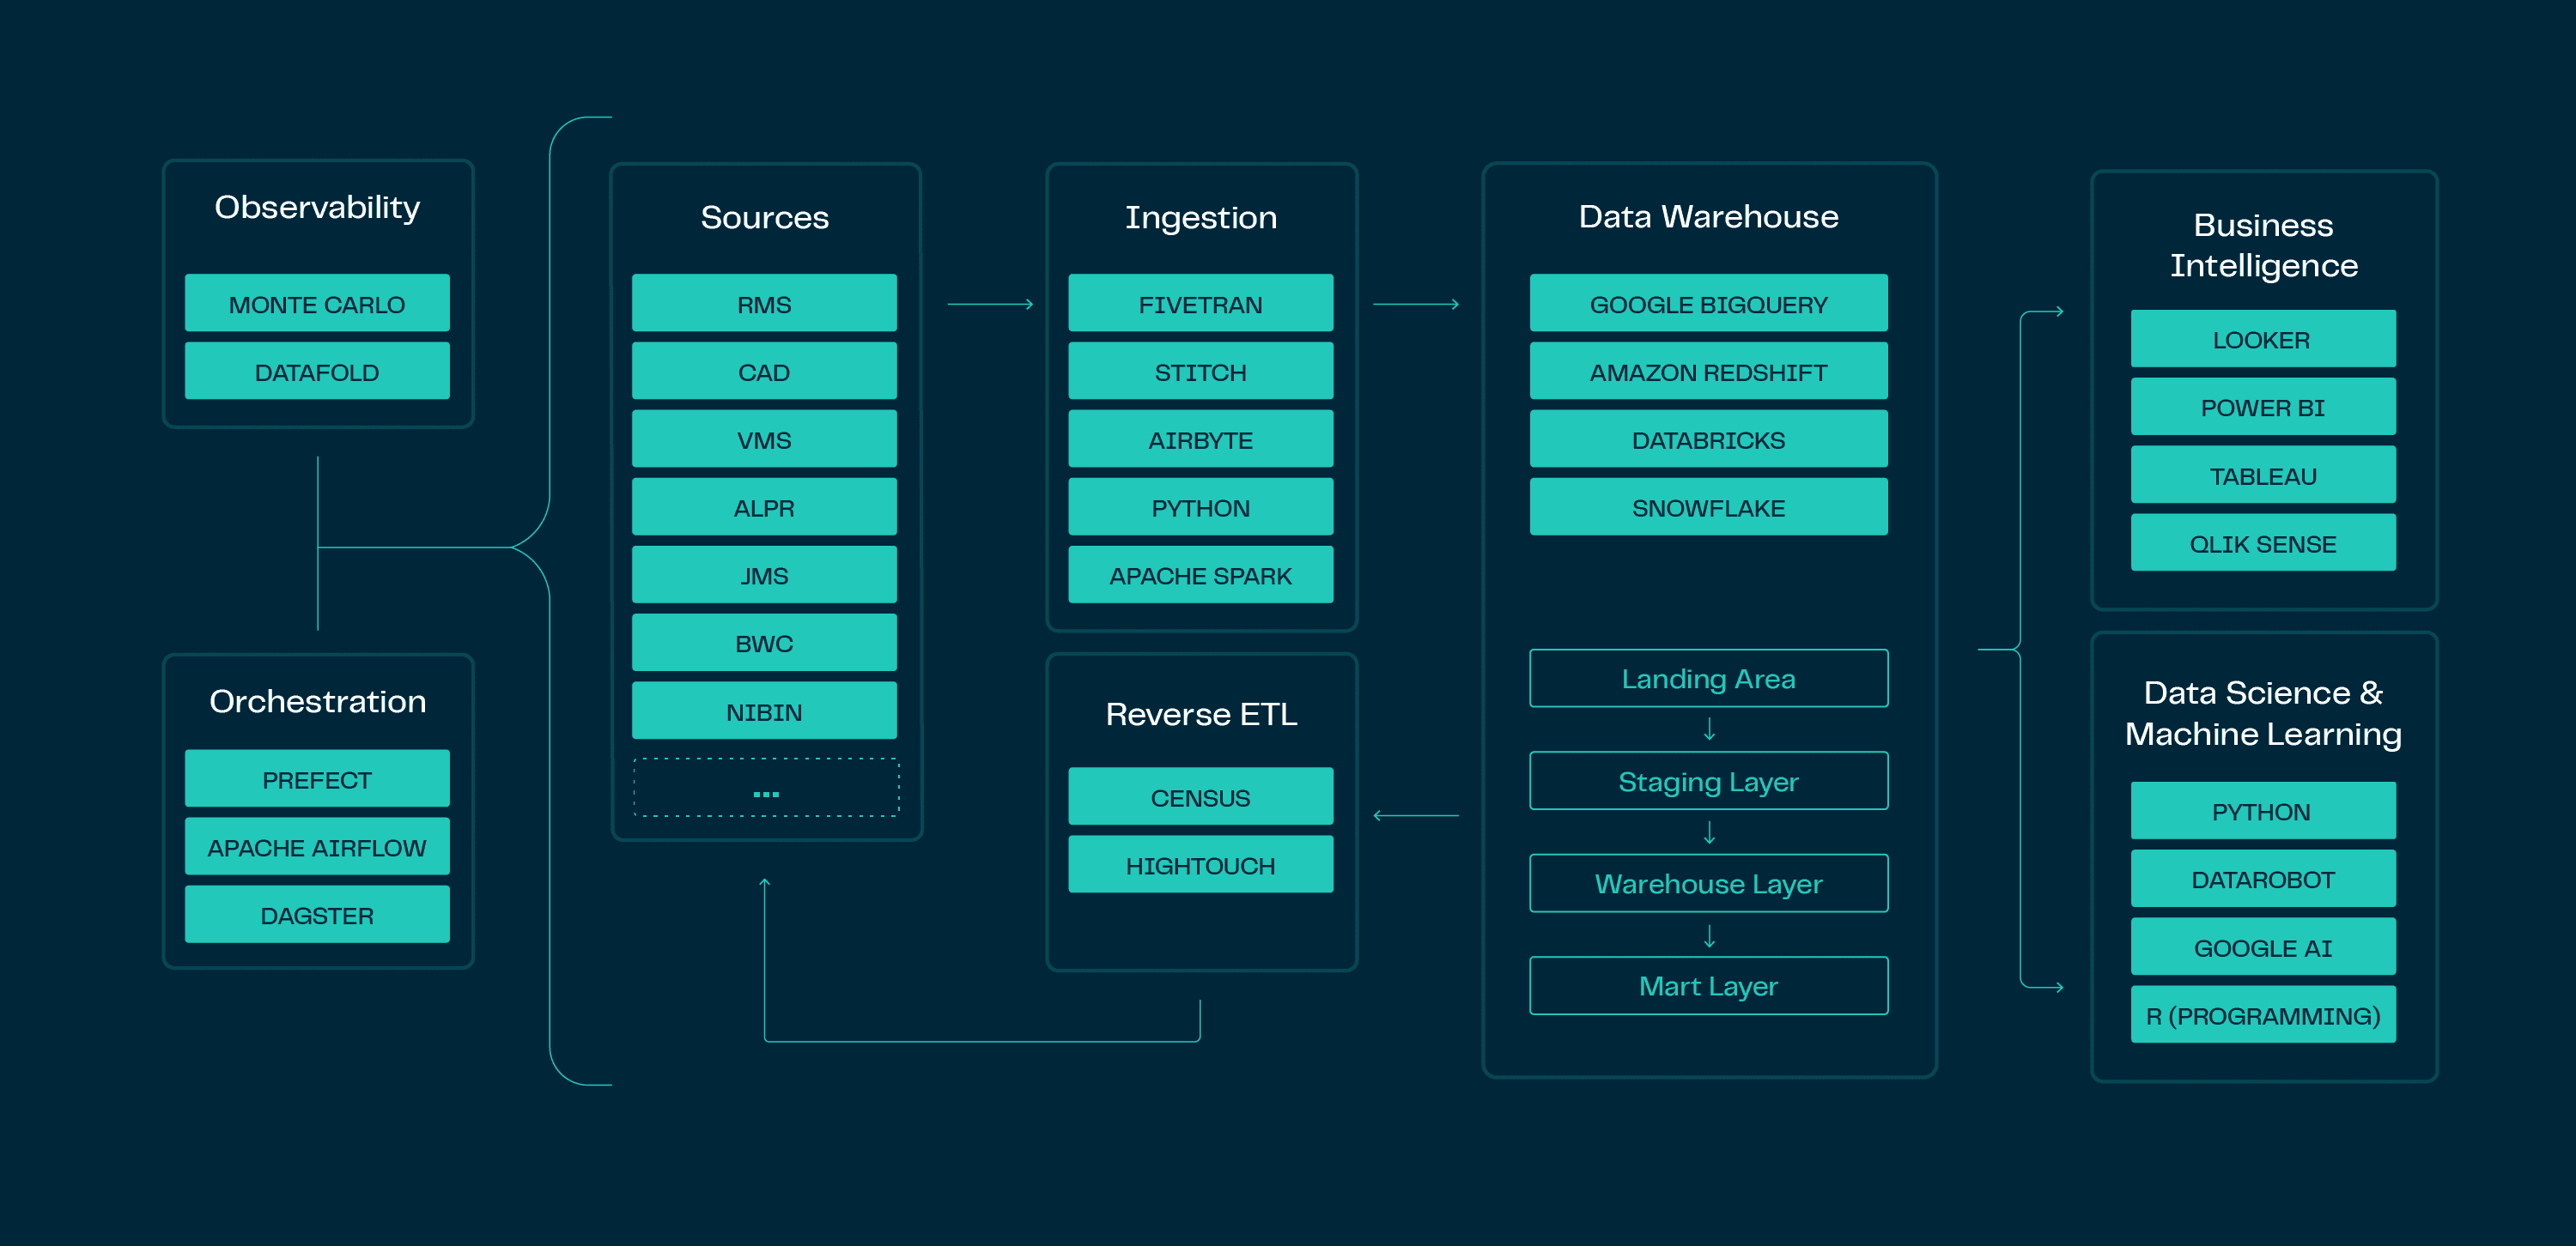Select the DATAFOLD observability box
Viewport: 2576px width, 1246px height.
click(317, 371)
